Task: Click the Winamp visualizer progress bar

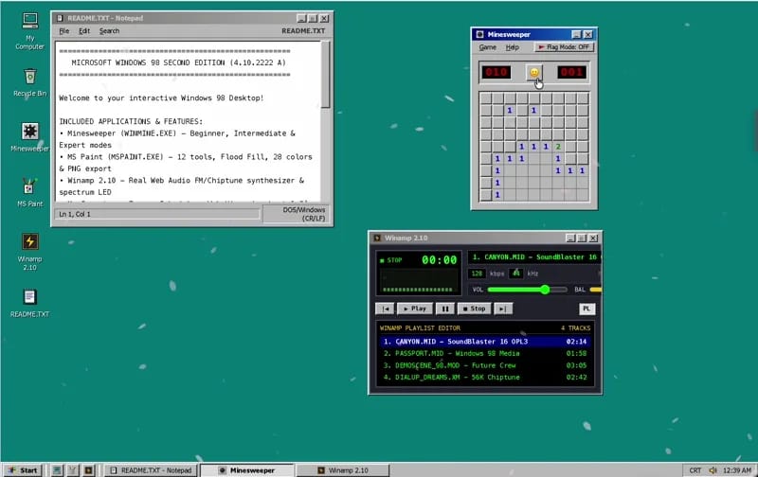Action: coord(418,290)
